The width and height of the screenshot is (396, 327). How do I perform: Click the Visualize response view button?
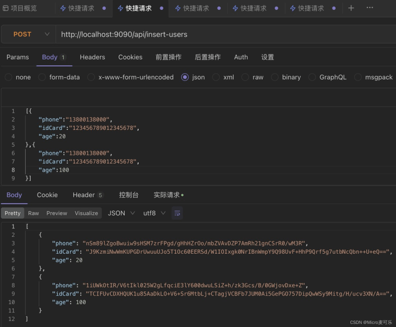[86, 213]
